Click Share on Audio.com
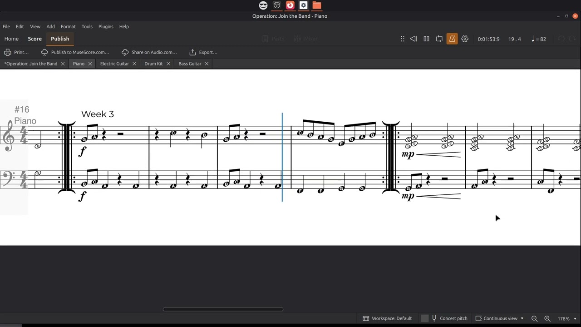The width and height of the screenshot is (581, 327). pos(149,52)
